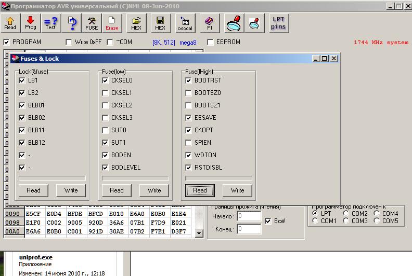Click the Начало address input field
This screenshot has height=276, width=412.
coord(249,216)
